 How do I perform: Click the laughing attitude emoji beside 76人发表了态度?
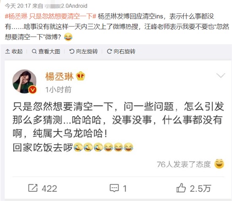(219, 163)
